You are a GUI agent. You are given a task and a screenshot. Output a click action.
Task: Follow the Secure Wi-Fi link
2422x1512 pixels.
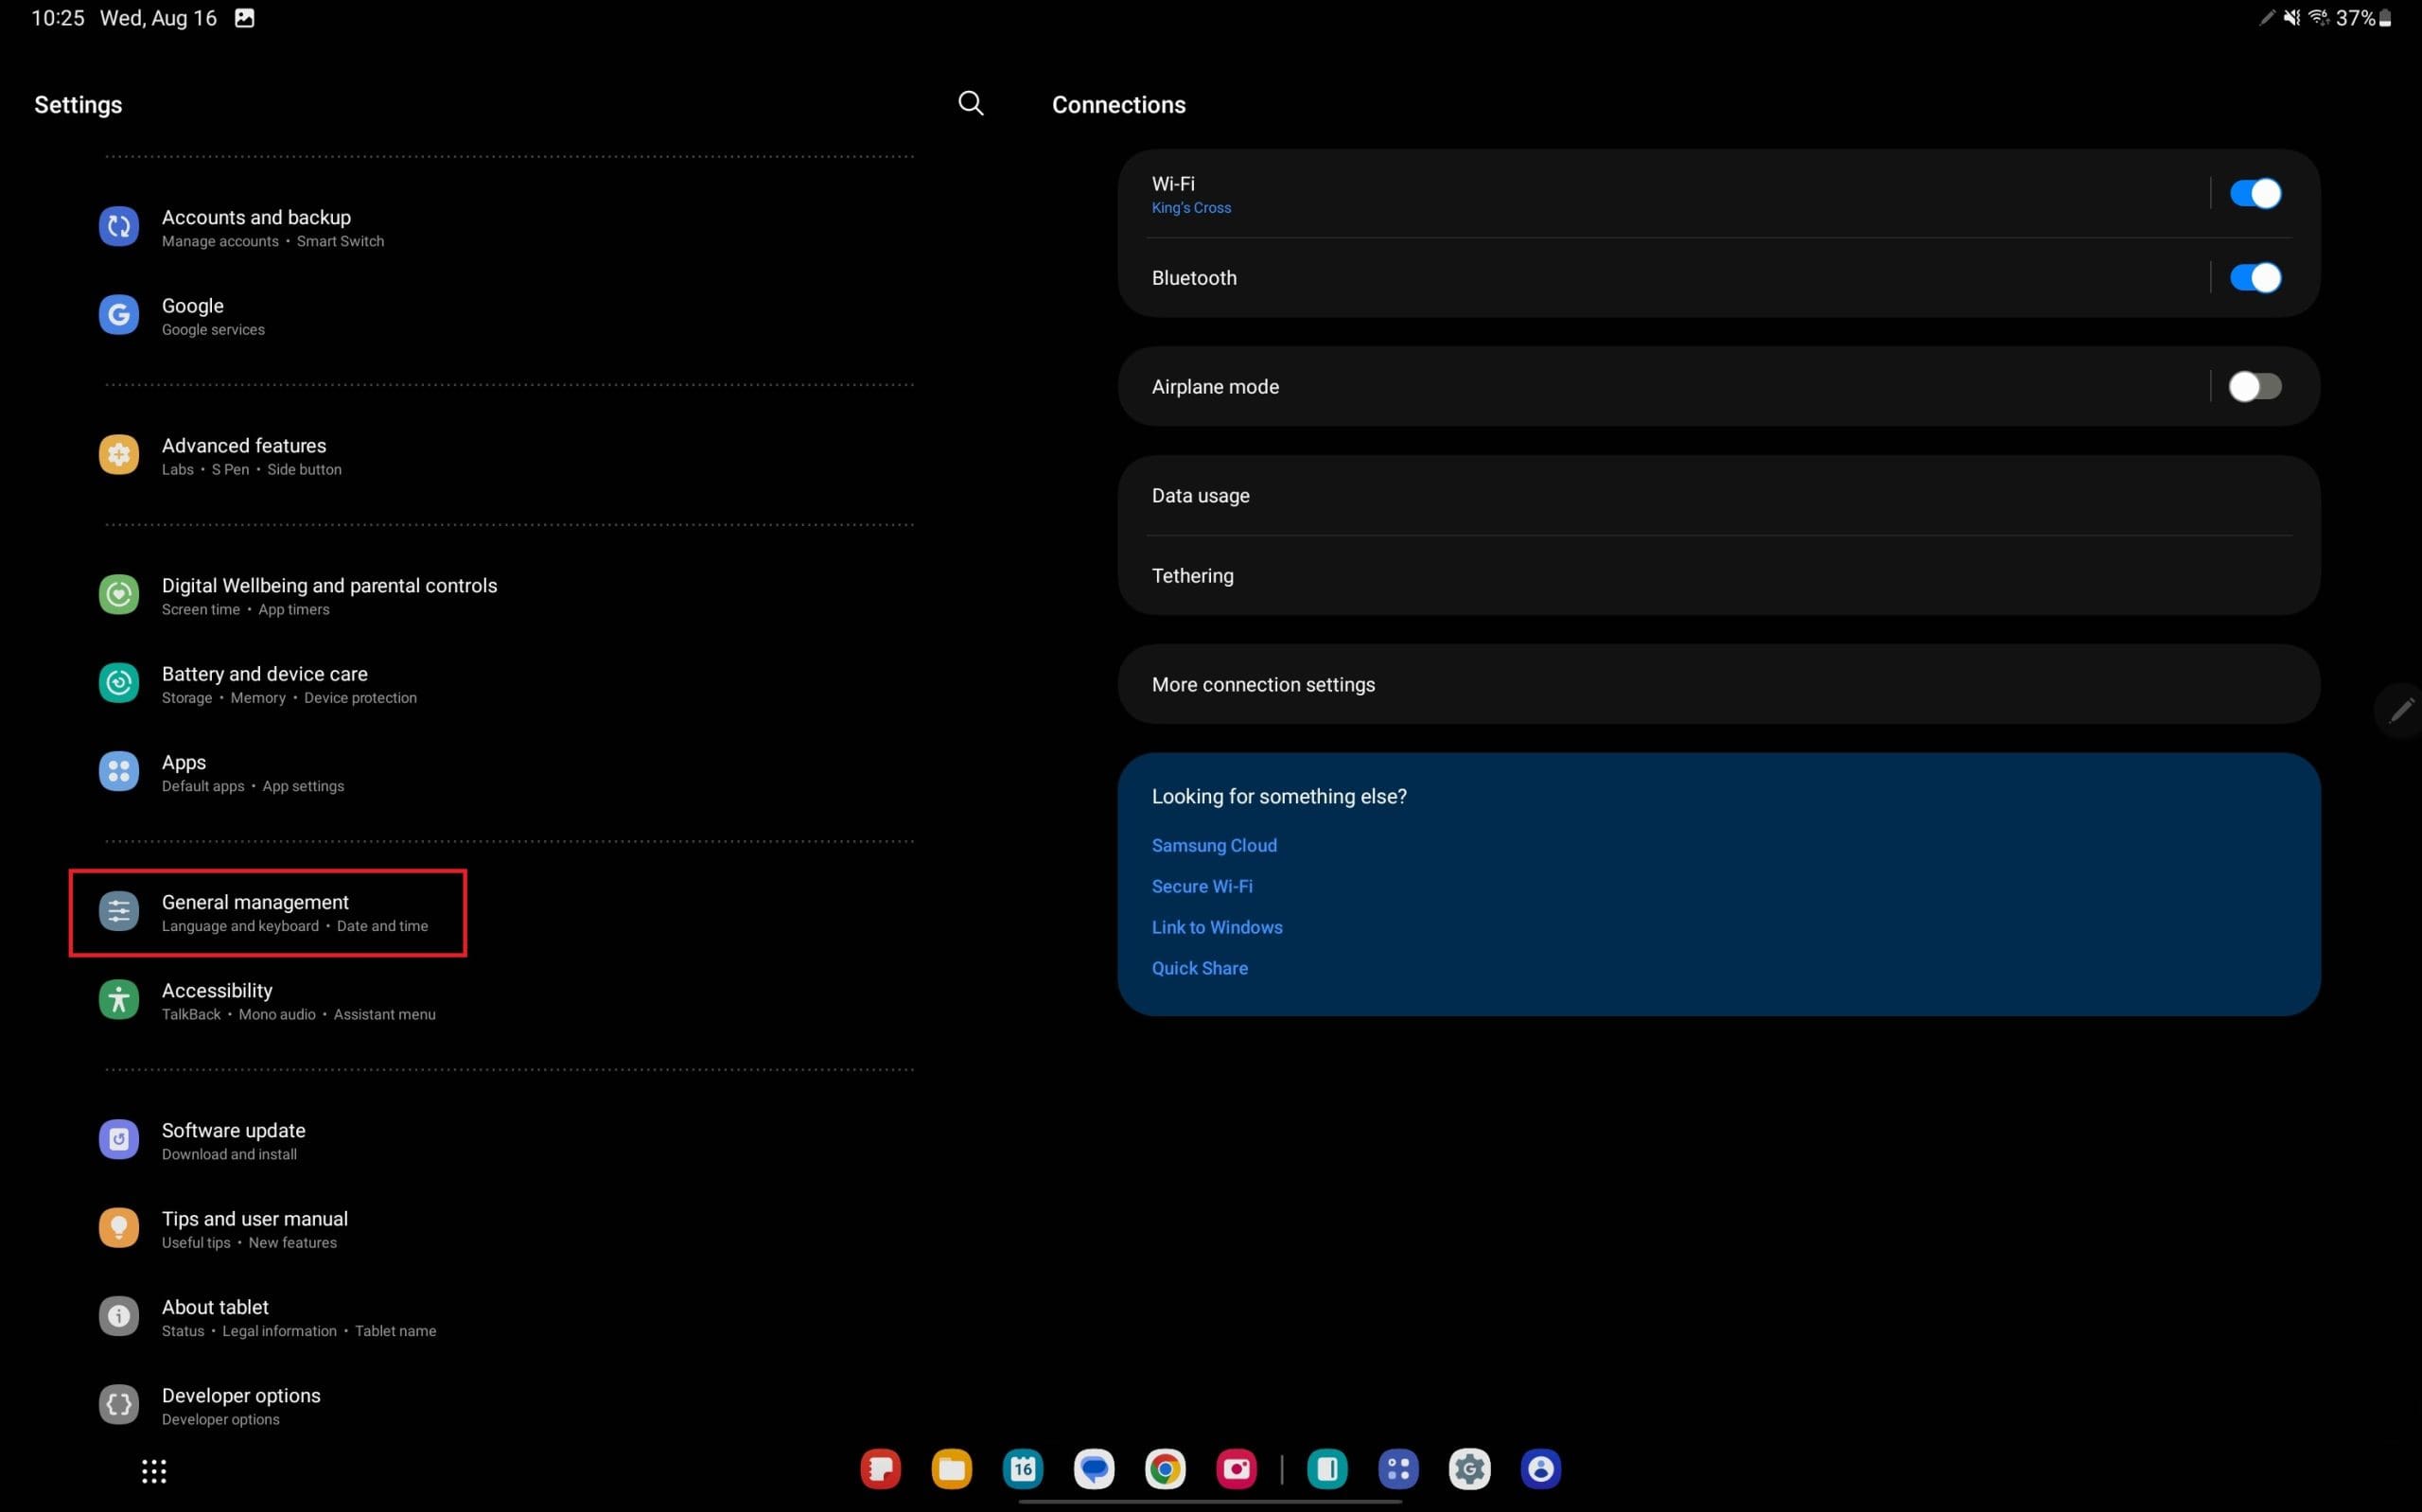(x=1202, y=886)
